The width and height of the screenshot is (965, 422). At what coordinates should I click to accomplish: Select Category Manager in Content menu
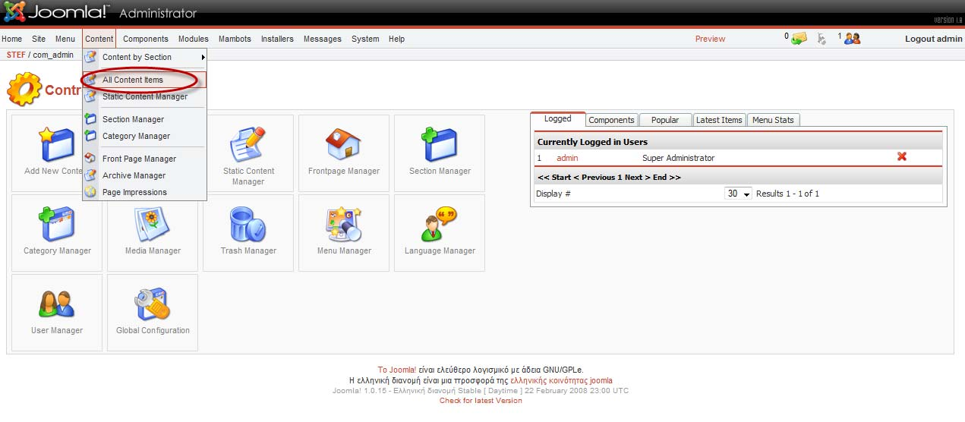click(144, 136)
